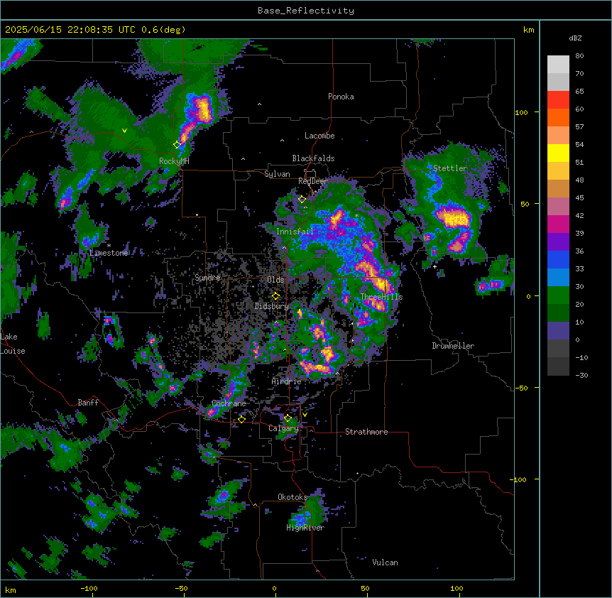The width and height of the screenshot is (612, 598).
Task: Click the Olds town label
Action: (275, 280)
